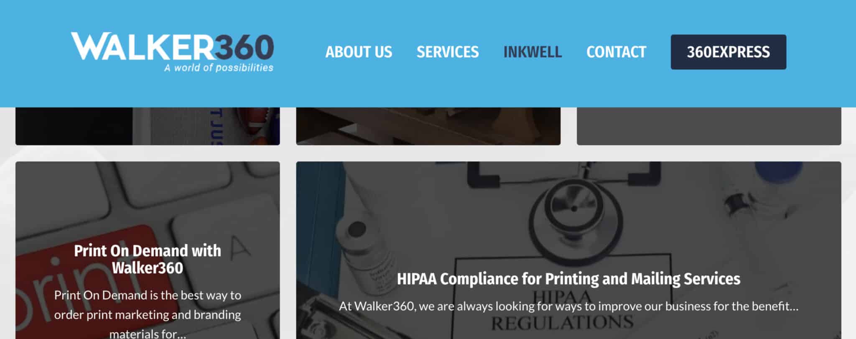The width and height of the screenshot is (856, 339).
Task: Open the Print On Demand with Walker360 article title
Action: [148, 259]
